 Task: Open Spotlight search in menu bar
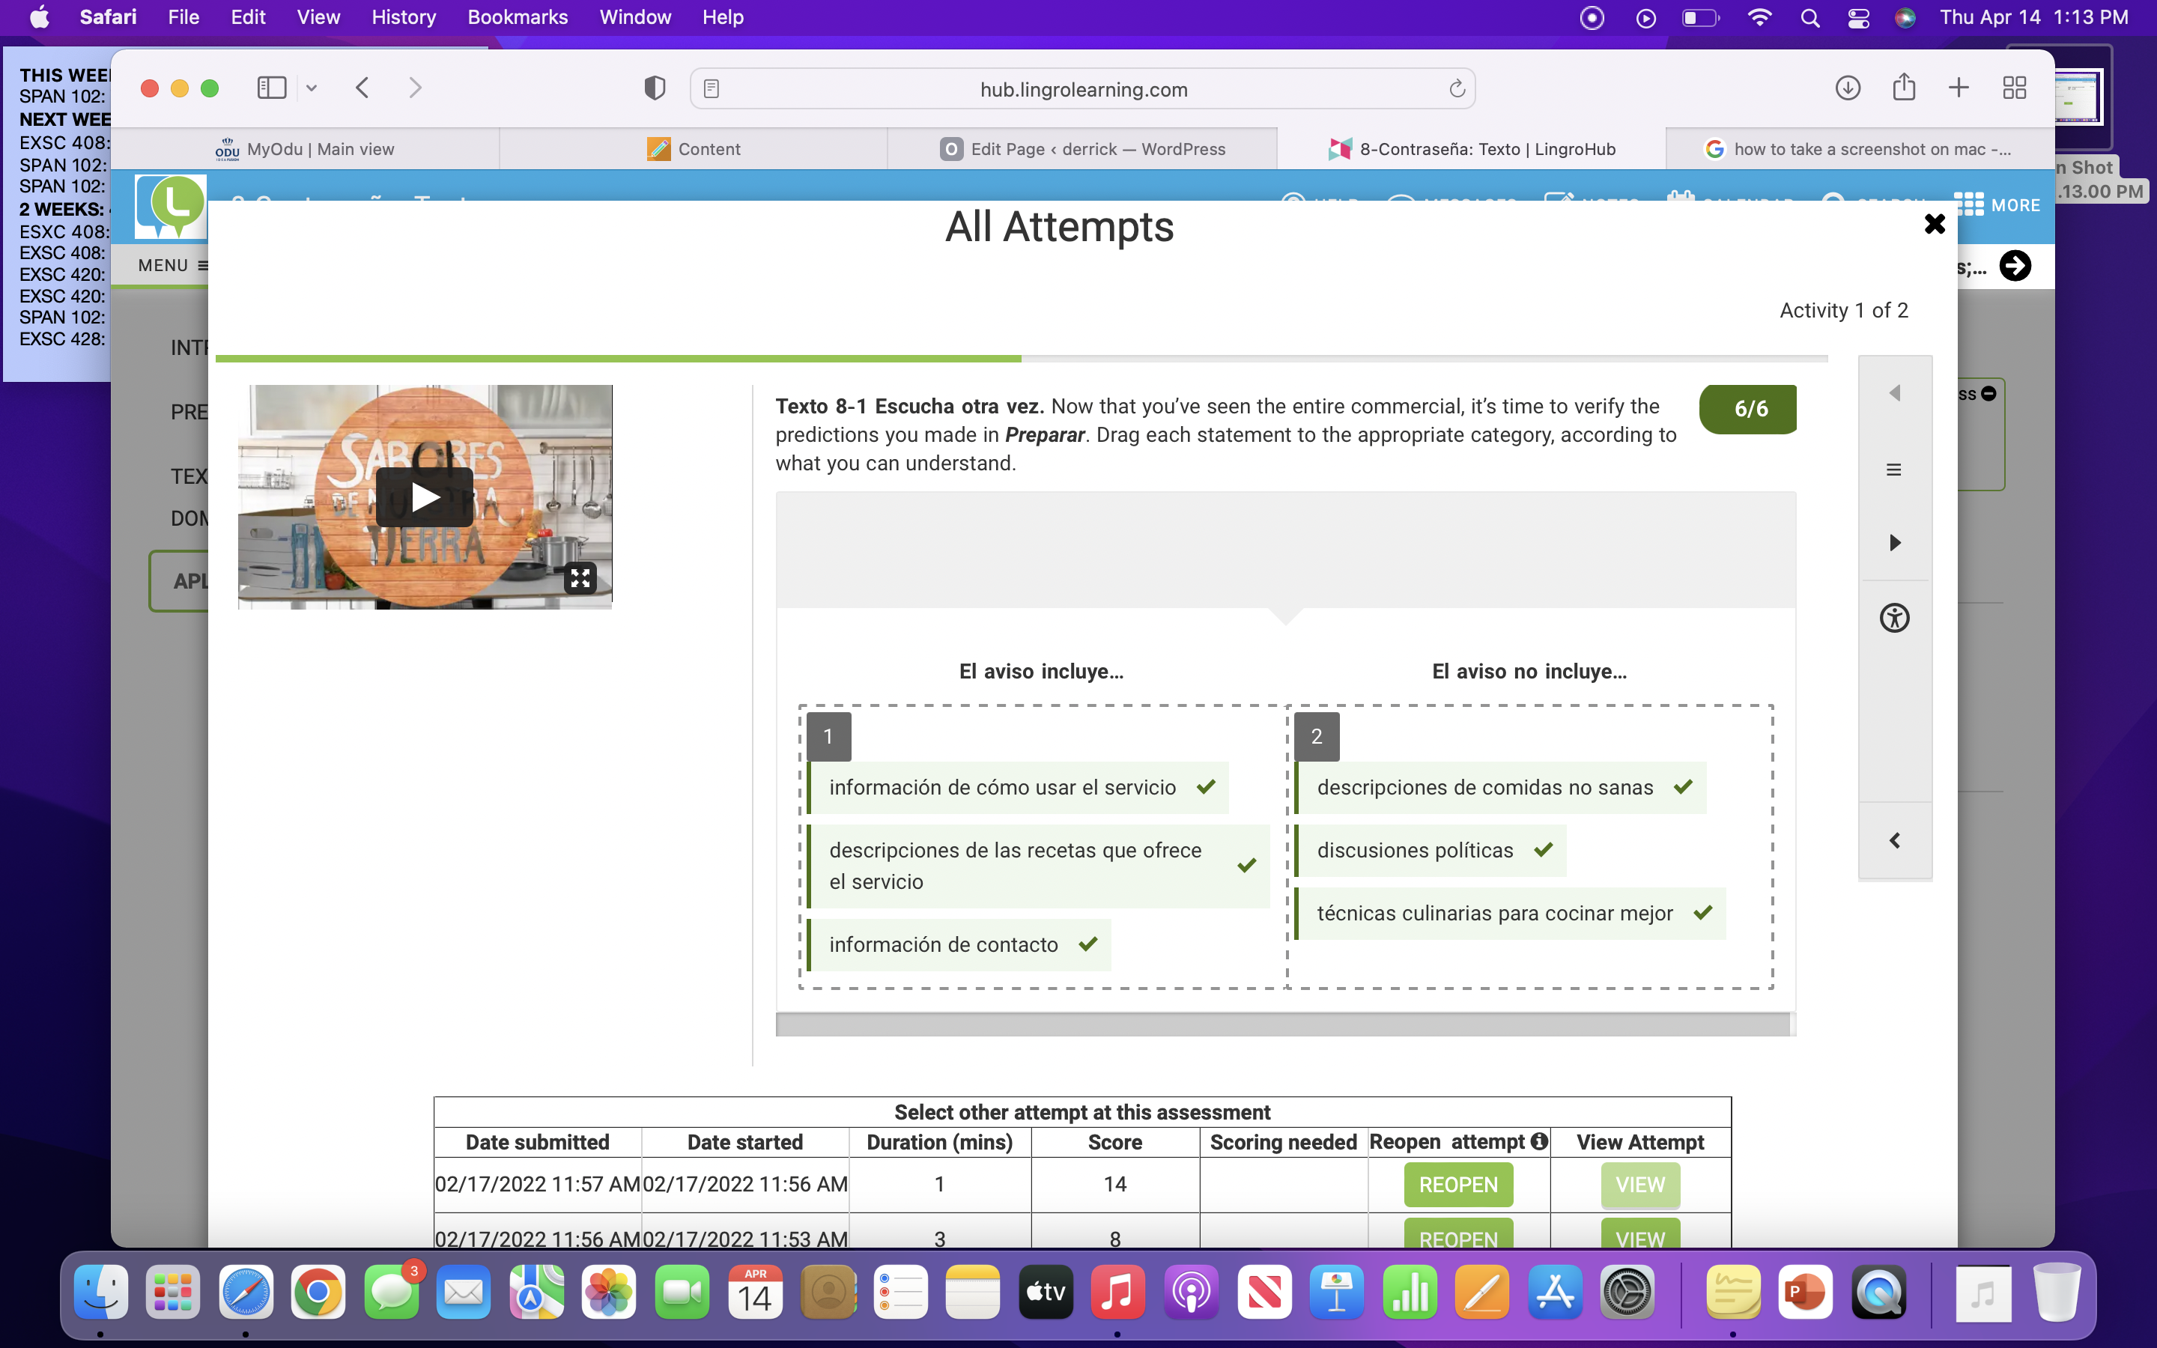[1809, 18]
